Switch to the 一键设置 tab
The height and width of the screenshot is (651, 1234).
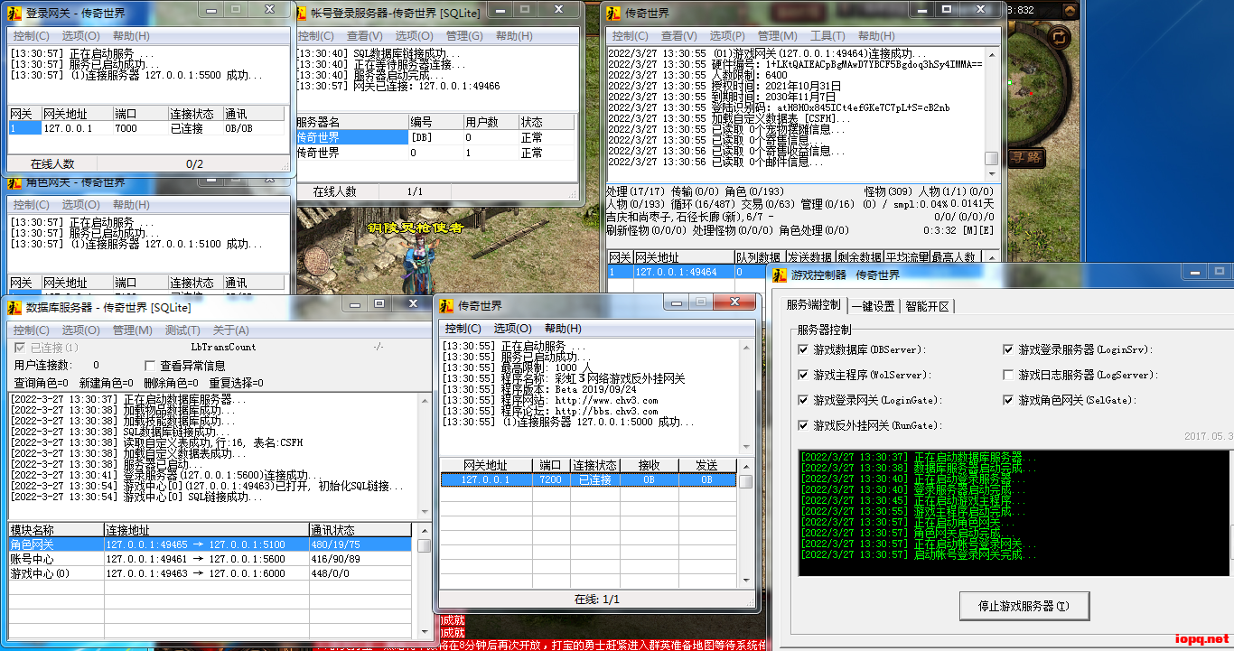873,306
